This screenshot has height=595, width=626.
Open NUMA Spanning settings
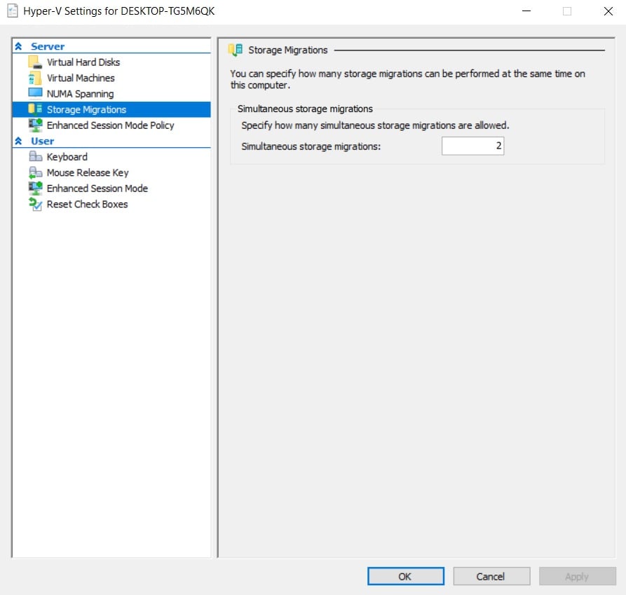[x=79, y=93]
